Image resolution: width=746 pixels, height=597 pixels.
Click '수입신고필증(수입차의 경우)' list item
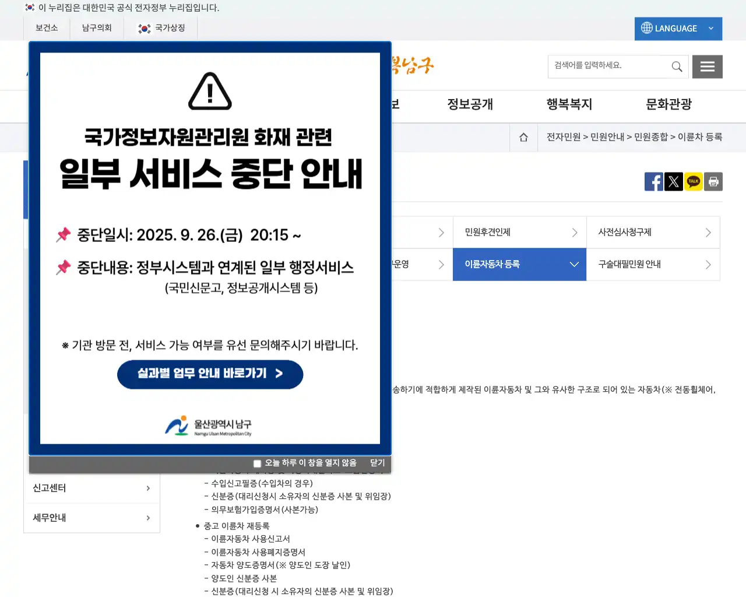point(262,483)
